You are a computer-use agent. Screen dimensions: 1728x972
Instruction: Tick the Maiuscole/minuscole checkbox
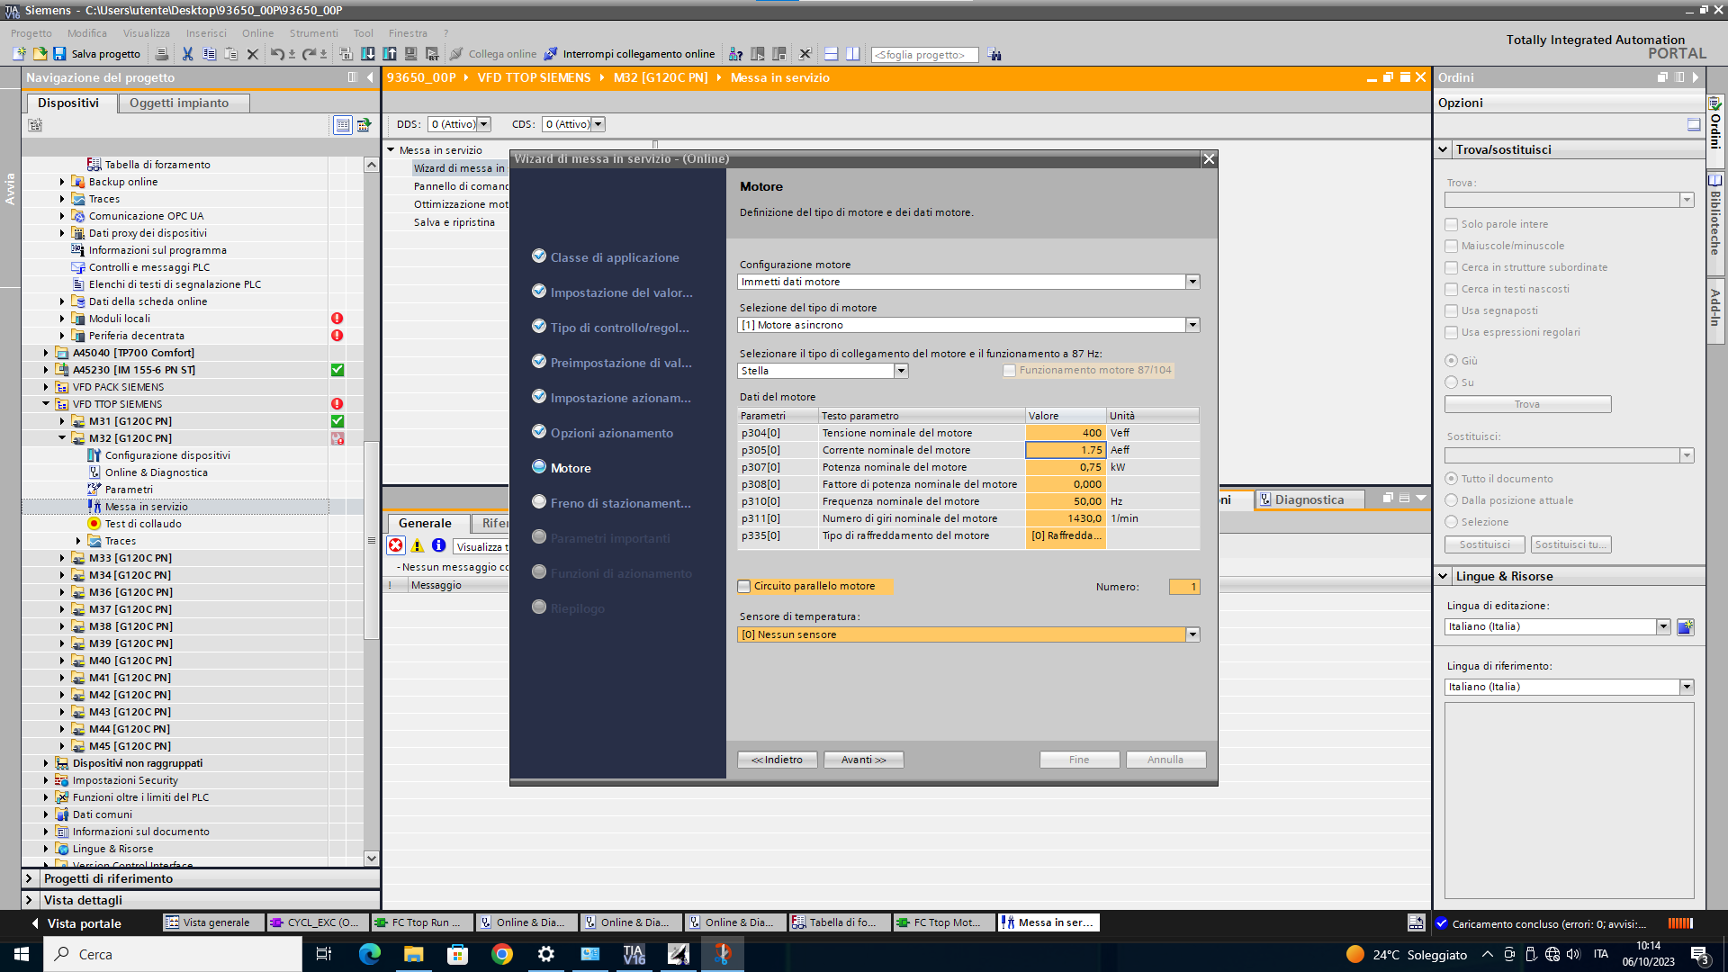[x=1451, y=246]
